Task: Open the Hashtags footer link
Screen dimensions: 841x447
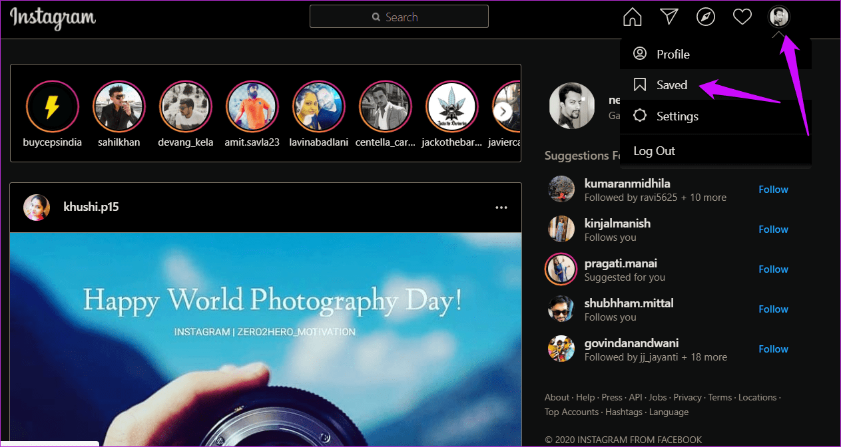Action: click(624, 412)
